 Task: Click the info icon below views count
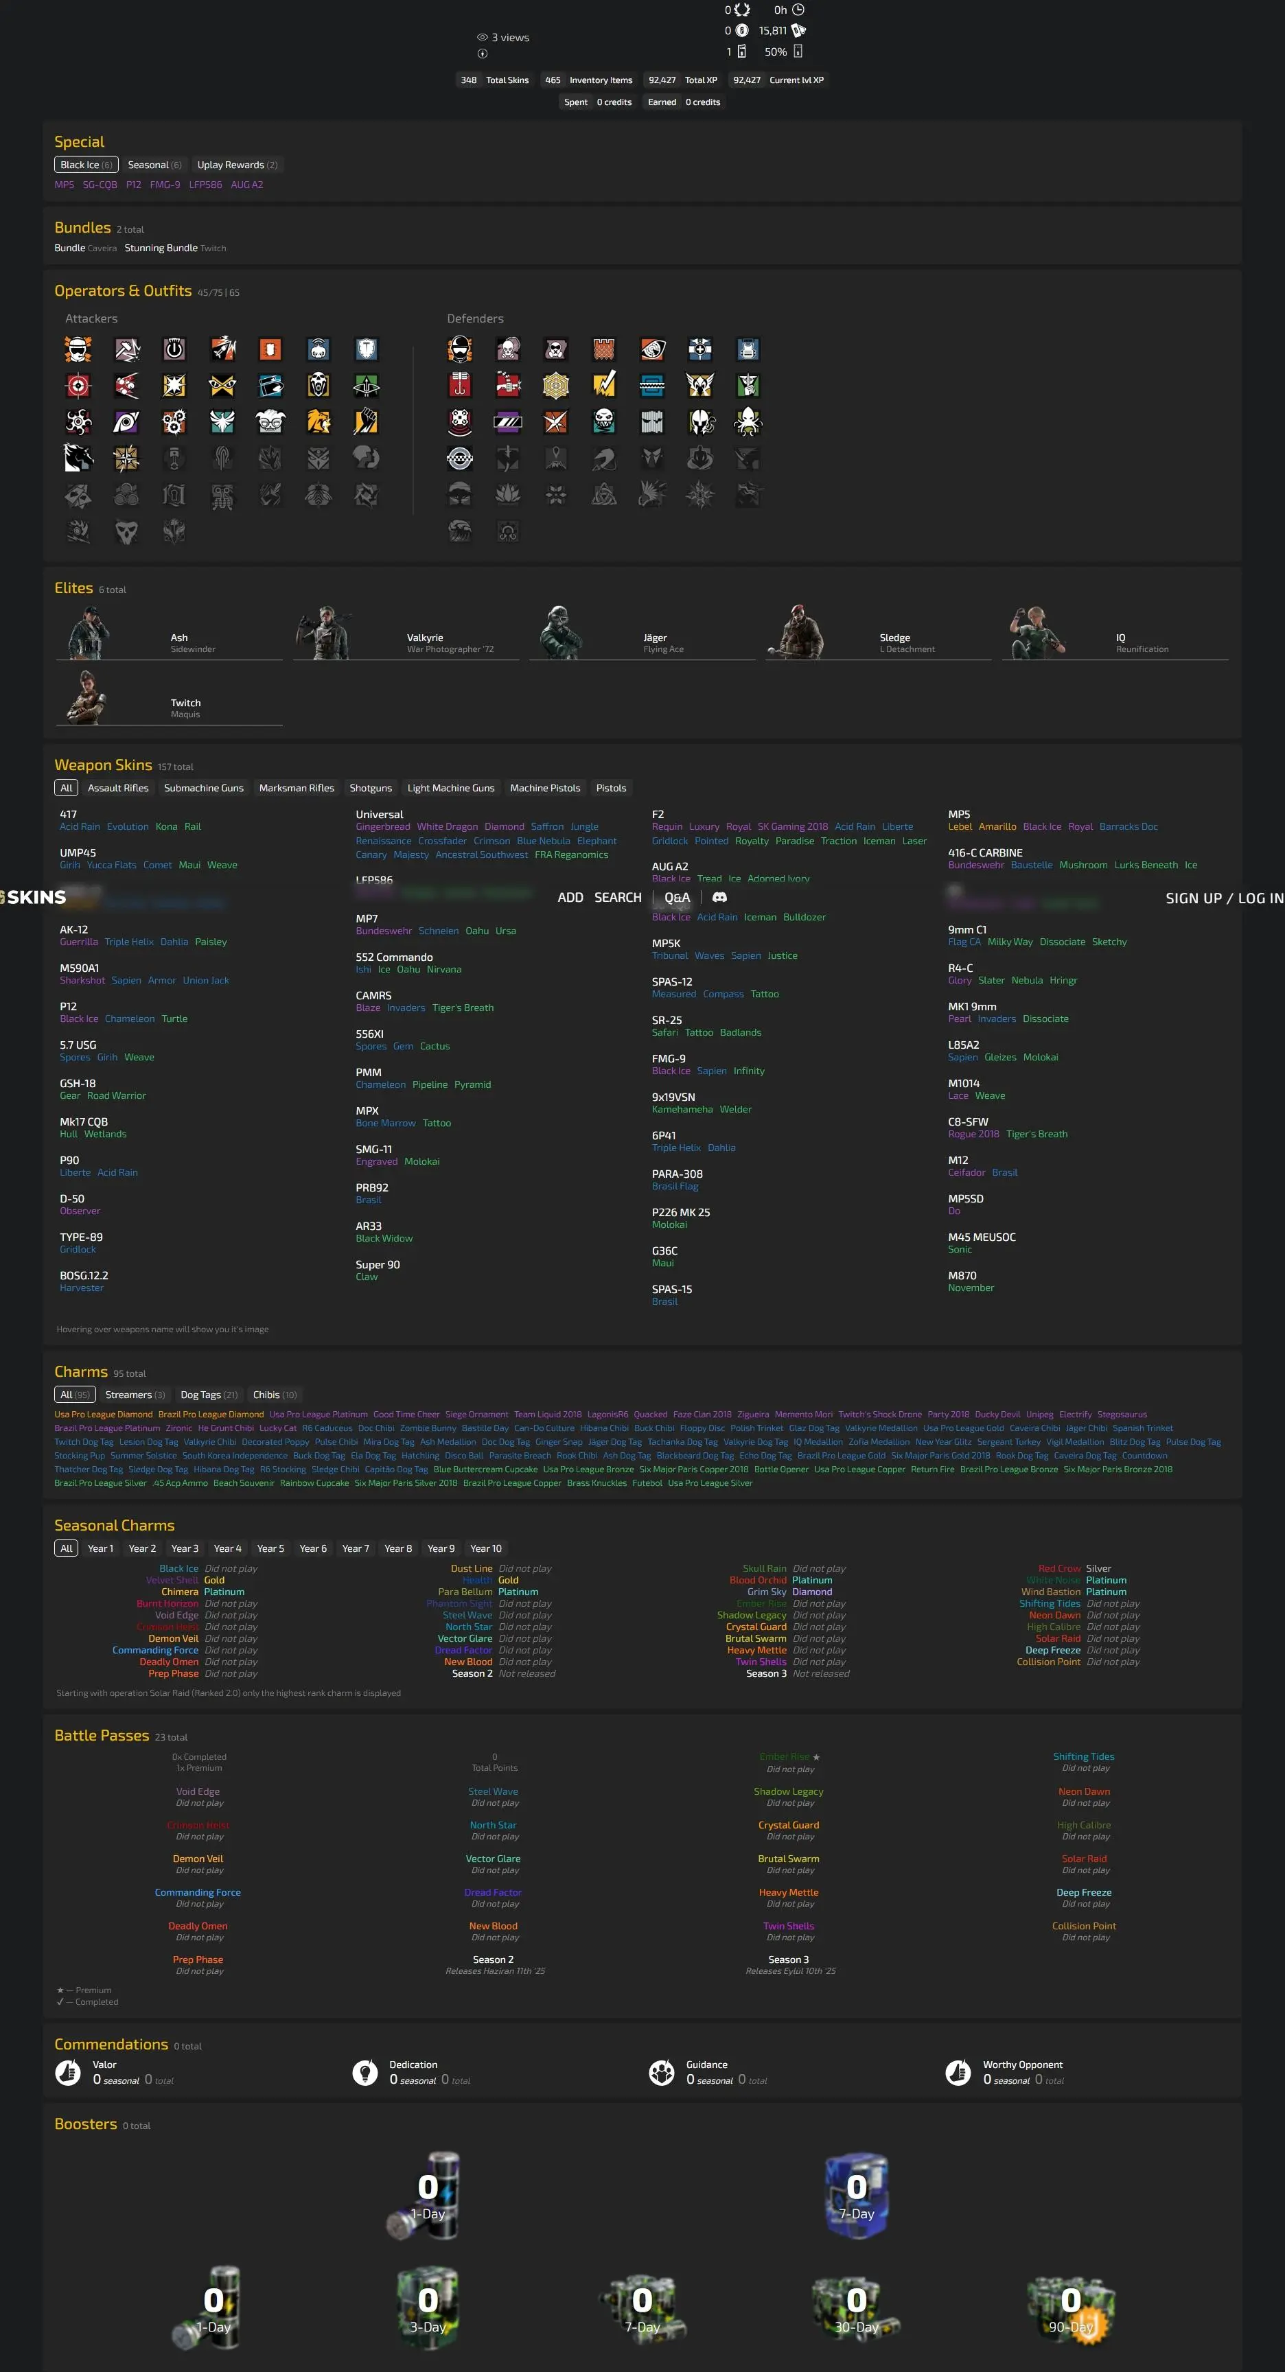[482, 54]
